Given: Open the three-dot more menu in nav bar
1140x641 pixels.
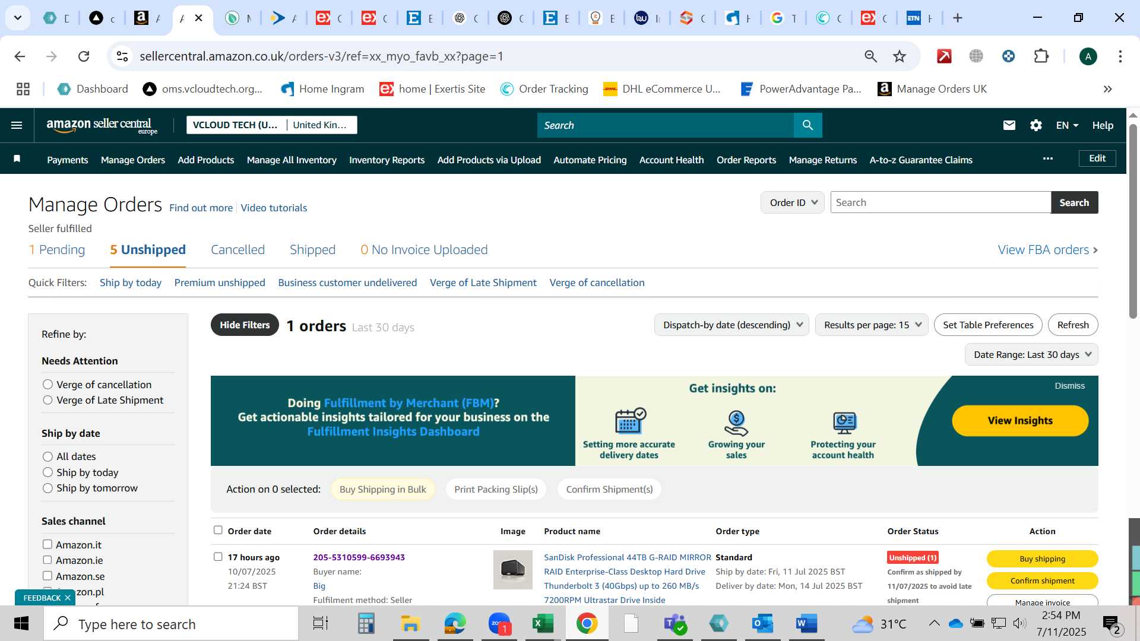Looking at the screenshot, I should pyautogui.click(x=1047, y=158).
